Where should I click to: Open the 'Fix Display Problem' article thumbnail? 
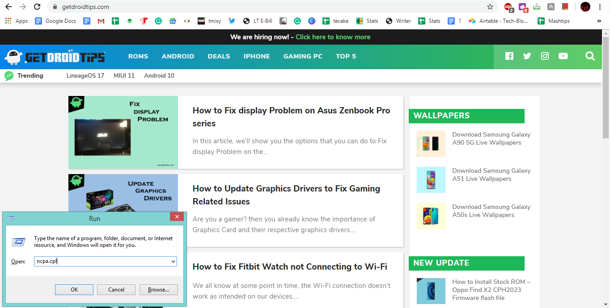tap(123, 132)
